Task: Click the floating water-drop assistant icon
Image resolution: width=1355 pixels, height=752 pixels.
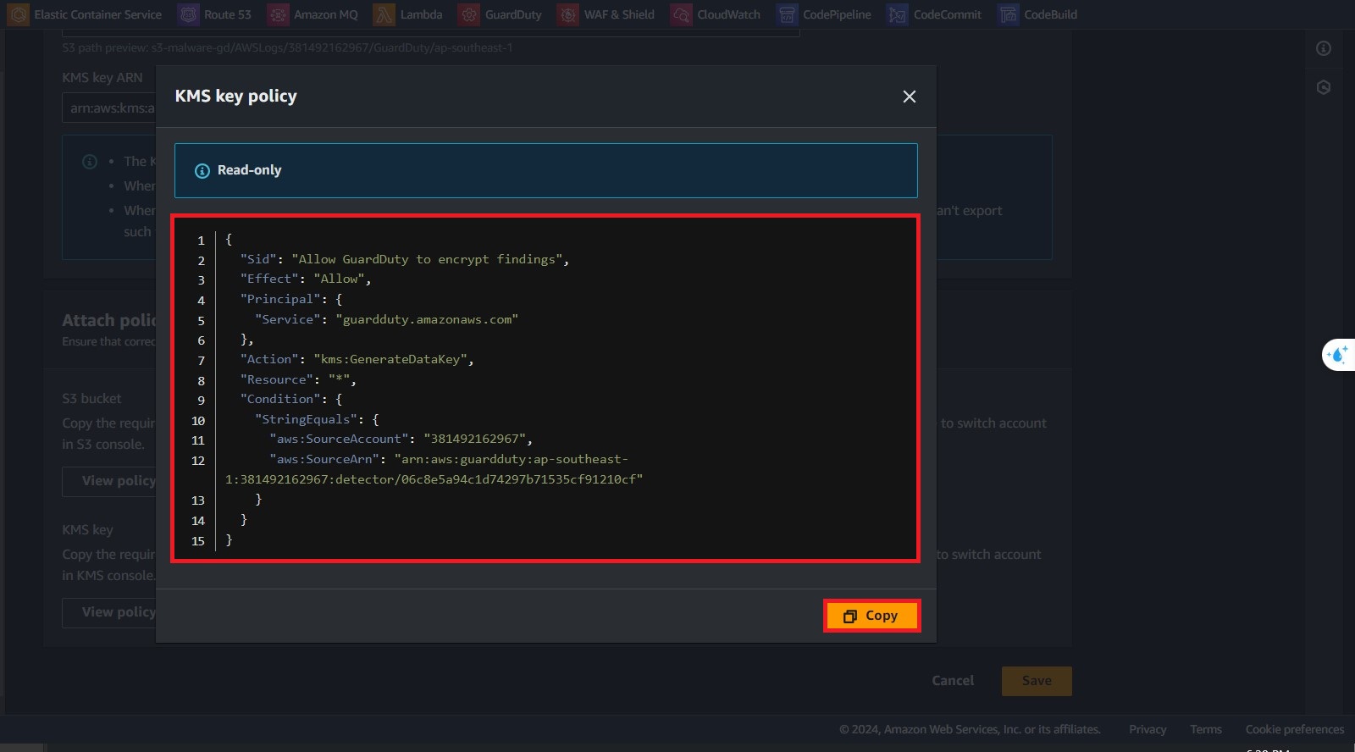Action: pyautogui.click(x=1338, y=355)
